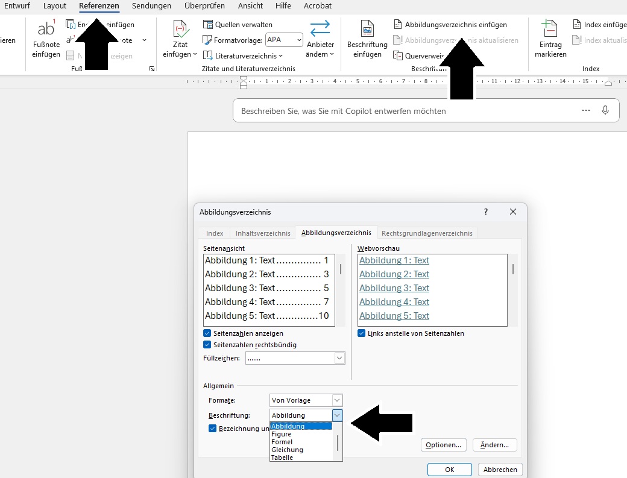This screenshot has width=627, height=478.
Task: Open the Sendungen ribbon tab
Action: pos(151,6)
